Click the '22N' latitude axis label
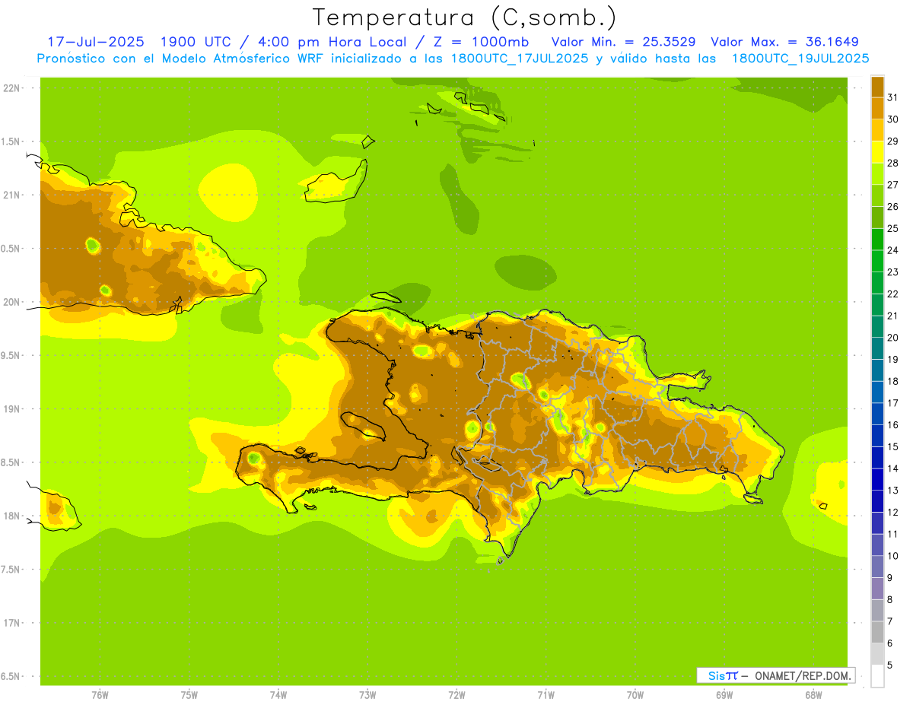Screen dimensions: 913x705 [x=11, y=87]
